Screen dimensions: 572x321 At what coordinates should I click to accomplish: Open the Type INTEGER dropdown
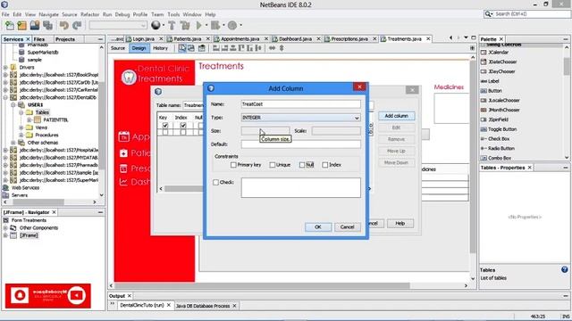coord(300,118)
